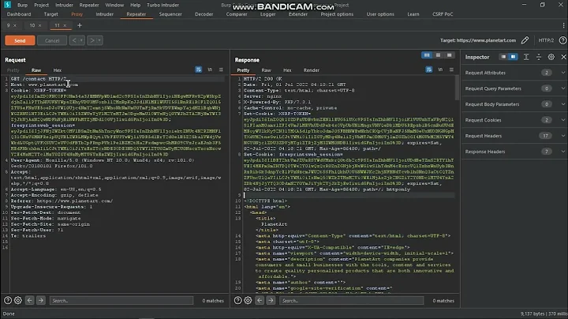Add a new Repeater tab

pyautogui.click(x=80, y=25)
